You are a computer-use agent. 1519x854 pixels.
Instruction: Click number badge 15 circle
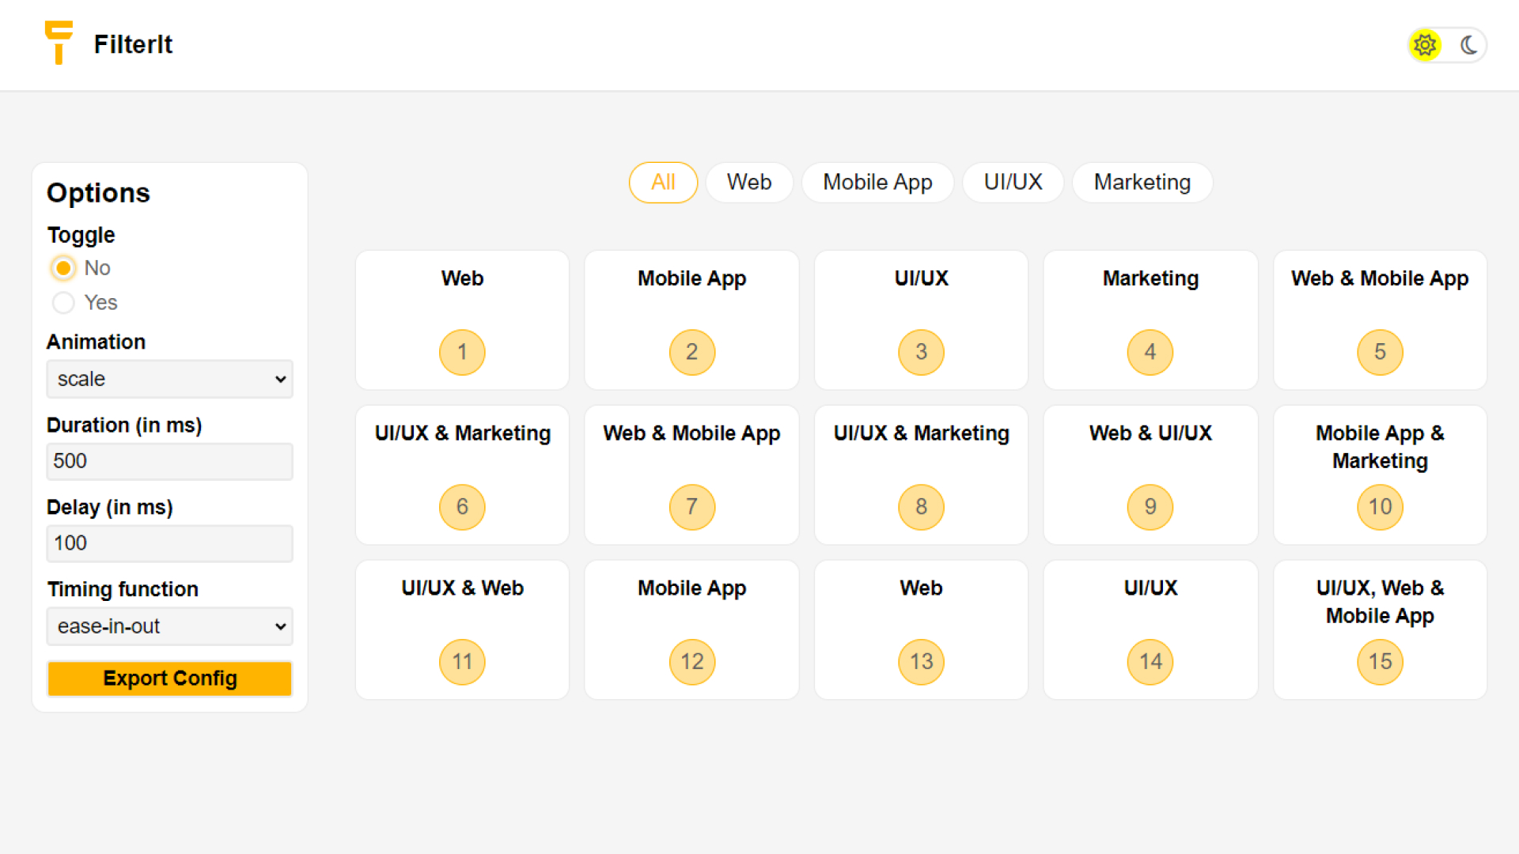point(1380,662)
